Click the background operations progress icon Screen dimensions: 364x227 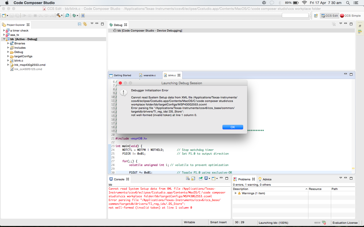coord(324,223)
